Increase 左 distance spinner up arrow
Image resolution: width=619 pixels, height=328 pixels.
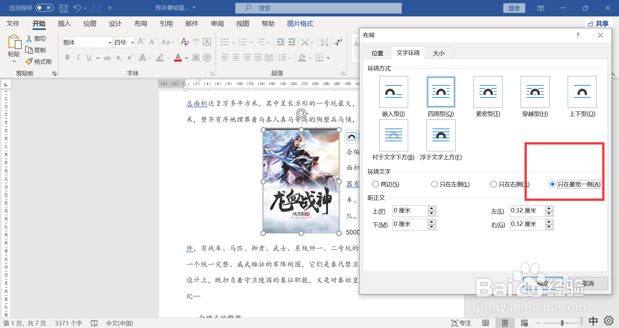pyautogui.click(x=549, y=209)
